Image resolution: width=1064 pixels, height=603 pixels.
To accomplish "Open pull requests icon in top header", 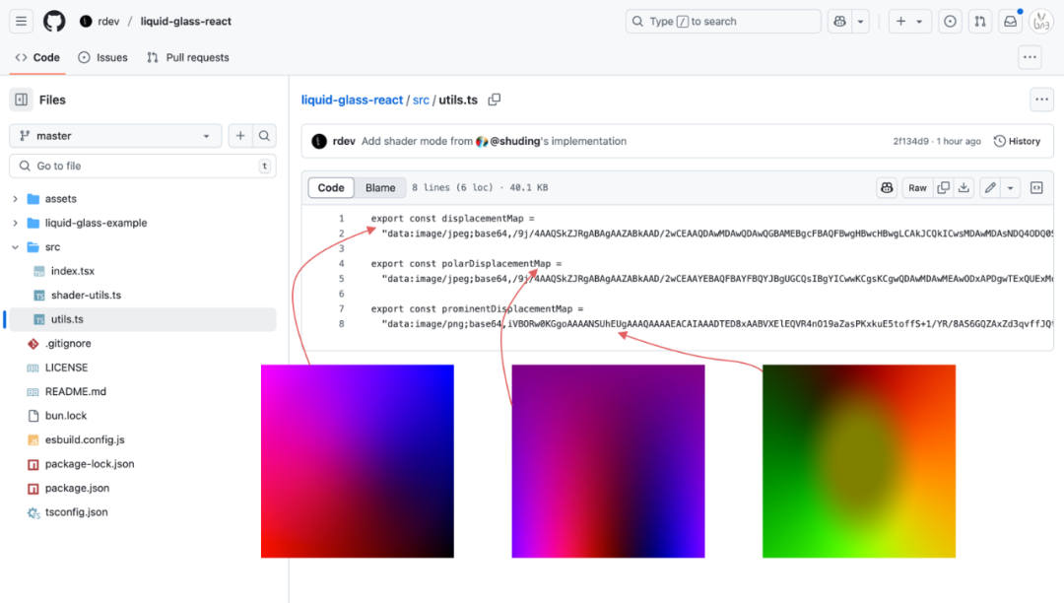I will point(980,21).
